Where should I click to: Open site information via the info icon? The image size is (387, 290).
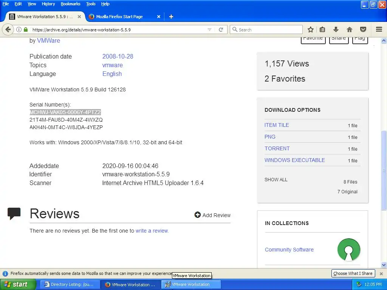[x=19, y=29]
